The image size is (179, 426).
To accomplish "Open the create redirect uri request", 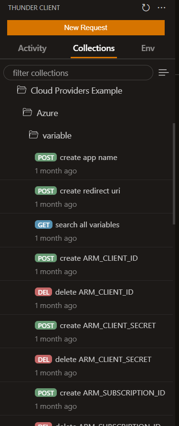I will click(86, 197).
